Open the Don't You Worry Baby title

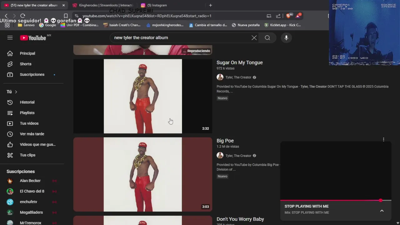(240, 219)
